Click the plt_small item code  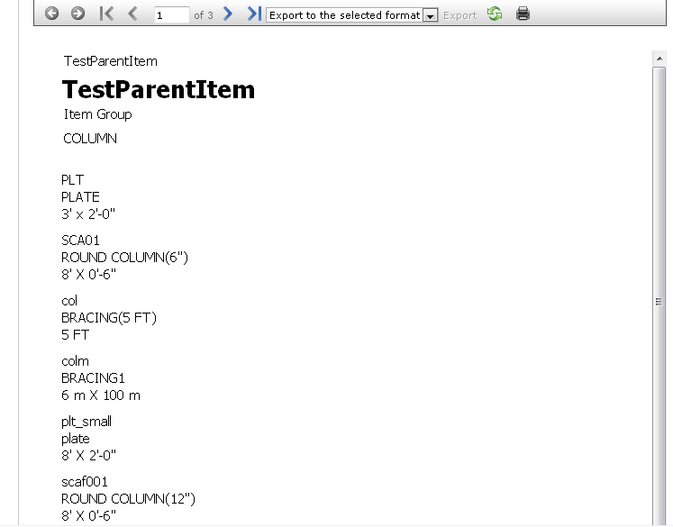(86, 422)
